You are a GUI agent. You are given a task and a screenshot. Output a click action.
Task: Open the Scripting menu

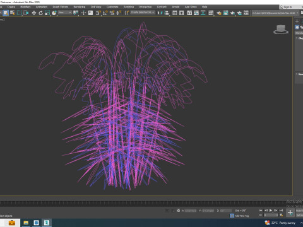pyautogui.click(x=129, y=7)
